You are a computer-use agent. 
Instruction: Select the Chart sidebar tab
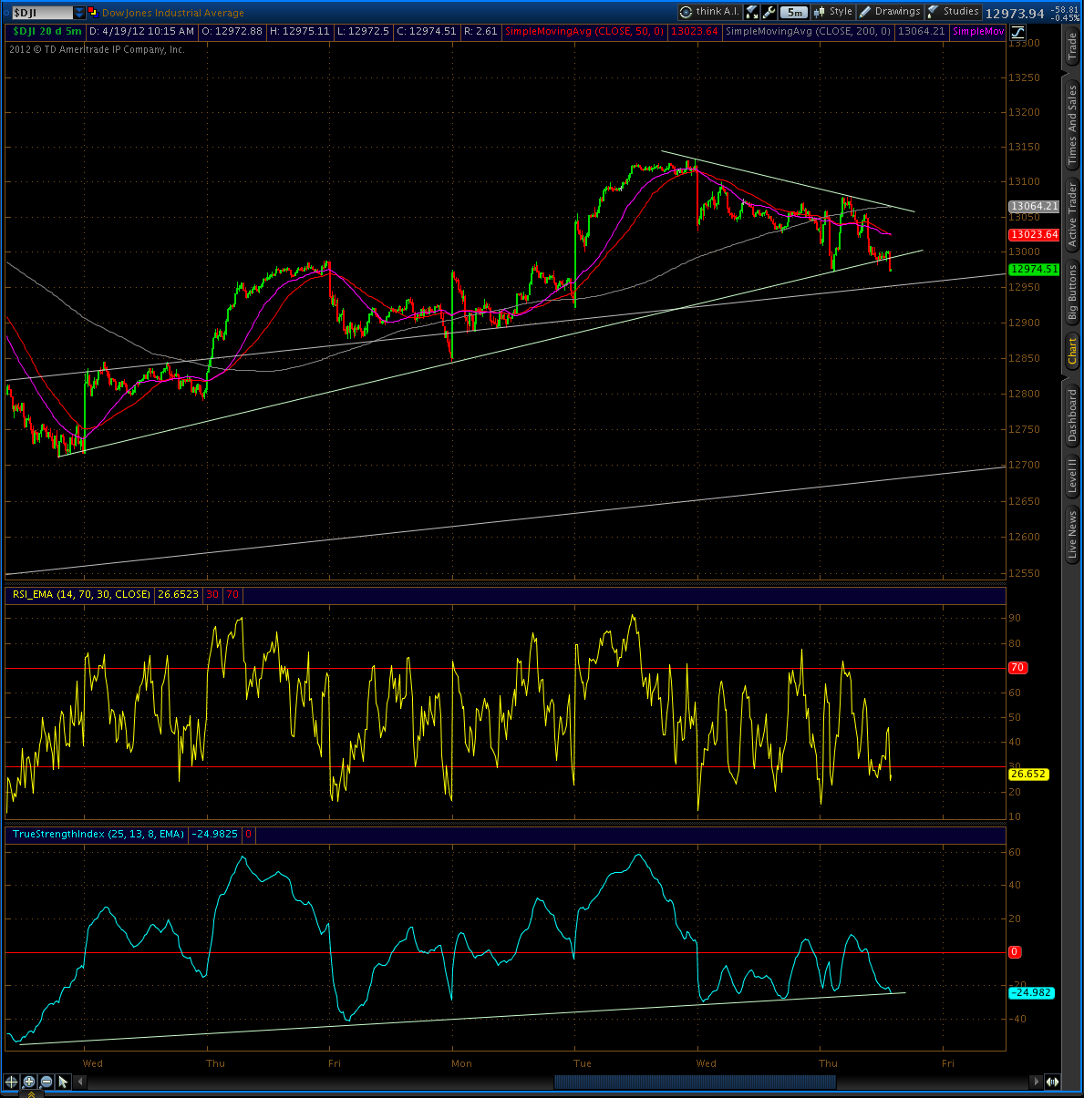(x=1072, y=350)
